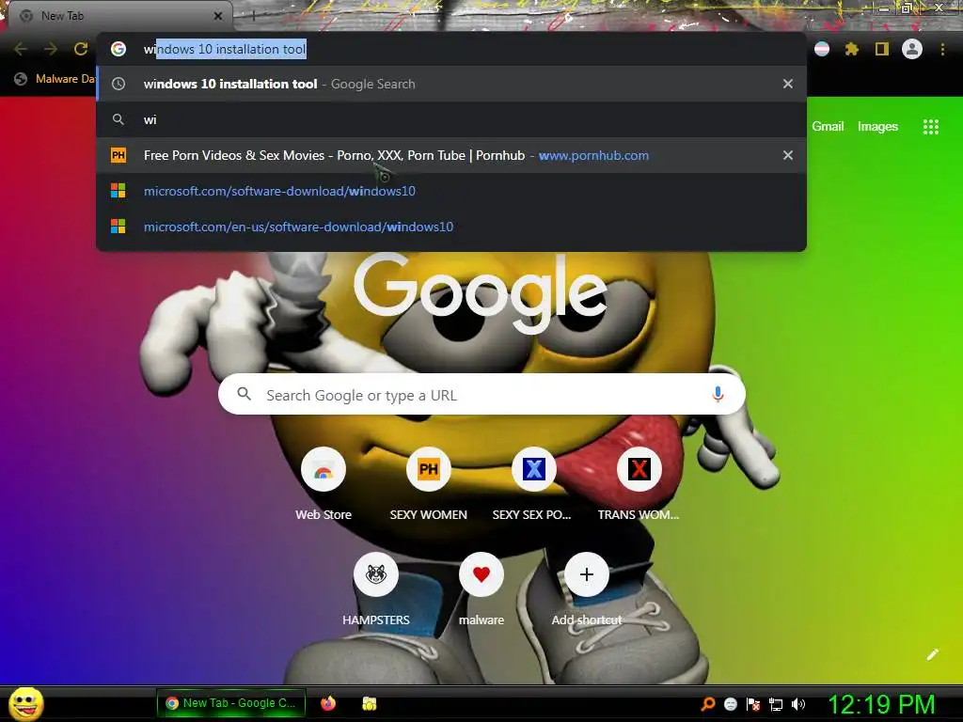Click the striped circular extension icon in toolbar

pyautogui.click(x=822, y=49)
